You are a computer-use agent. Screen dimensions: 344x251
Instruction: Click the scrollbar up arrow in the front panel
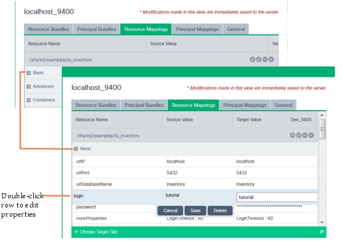322,115
